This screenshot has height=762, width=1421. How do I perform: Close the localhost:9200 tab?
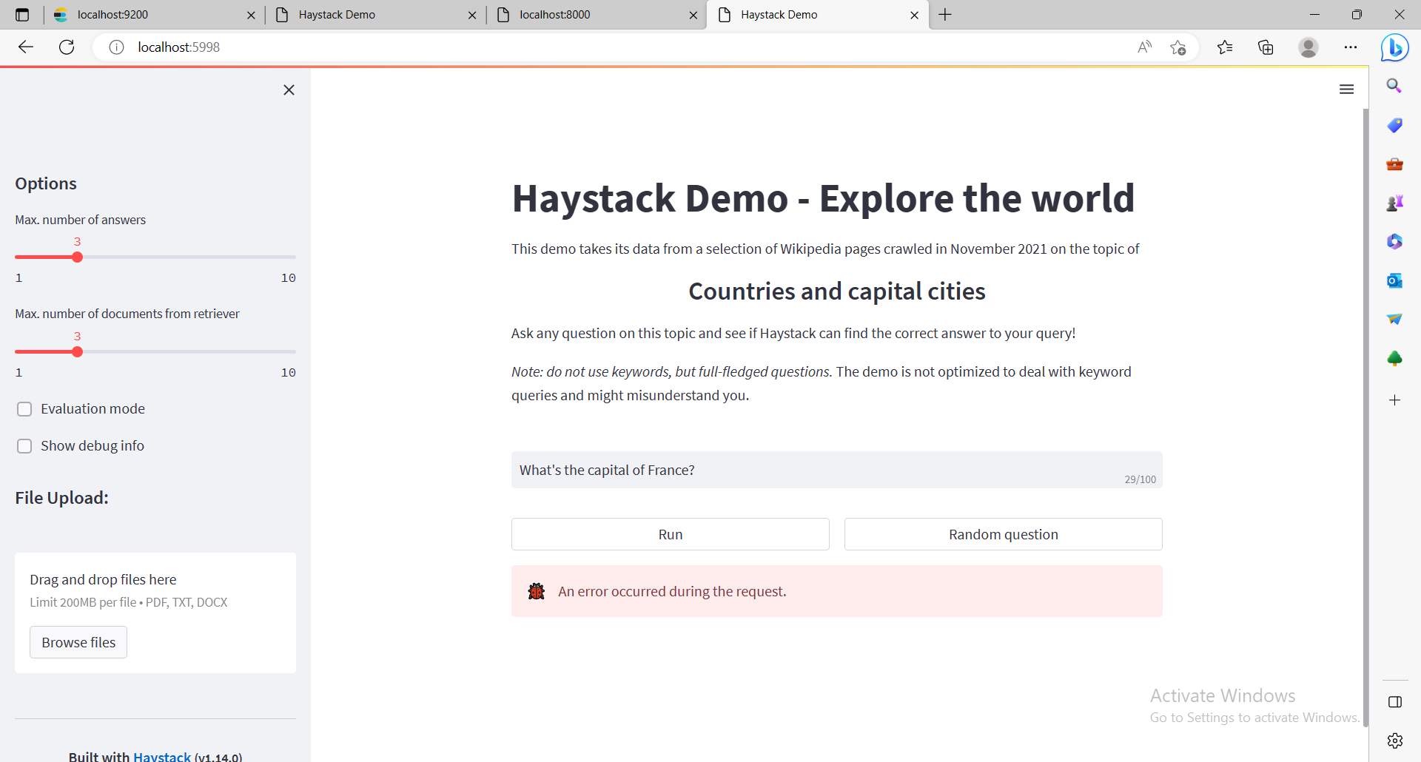251,15
